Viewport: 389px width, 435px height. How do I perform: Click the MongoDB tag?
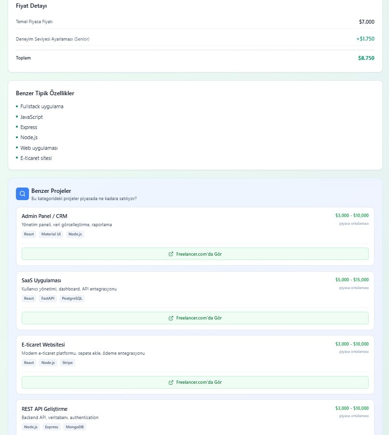(74, 427)
